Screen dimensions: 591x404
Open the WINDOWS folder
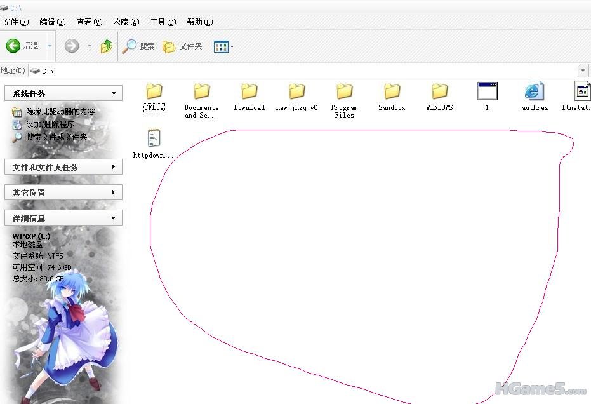pyautogui.click(x=439, y=92)
